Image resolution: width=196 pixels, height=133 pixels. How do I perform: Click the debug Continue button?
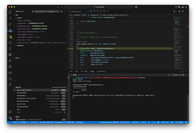(91, 11)
